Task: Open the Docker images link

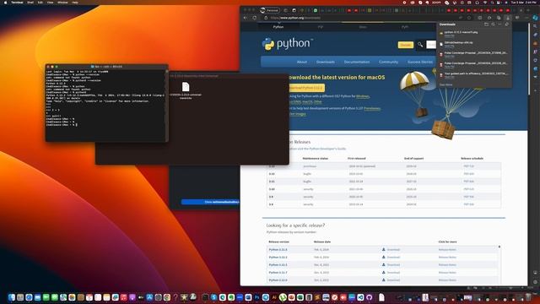Action: (298, 114)
